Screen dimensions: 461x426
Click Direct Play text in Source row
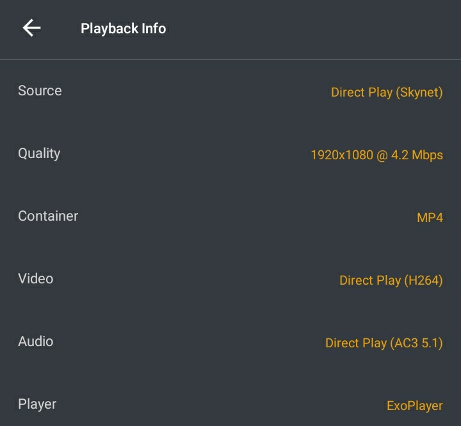tap(361, 92)
